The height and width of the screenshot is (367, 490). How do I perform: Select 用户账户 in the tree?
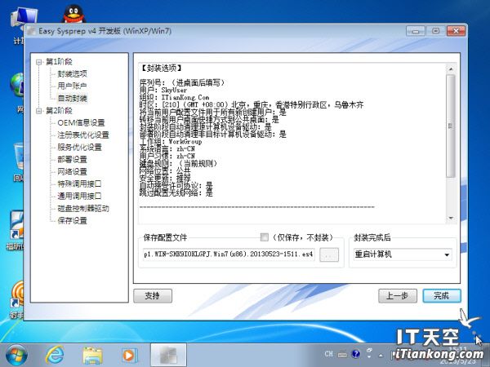point(72,86)
